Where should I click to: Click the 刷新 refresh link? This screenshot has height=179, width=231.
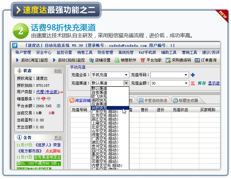(x=58, y=71)
